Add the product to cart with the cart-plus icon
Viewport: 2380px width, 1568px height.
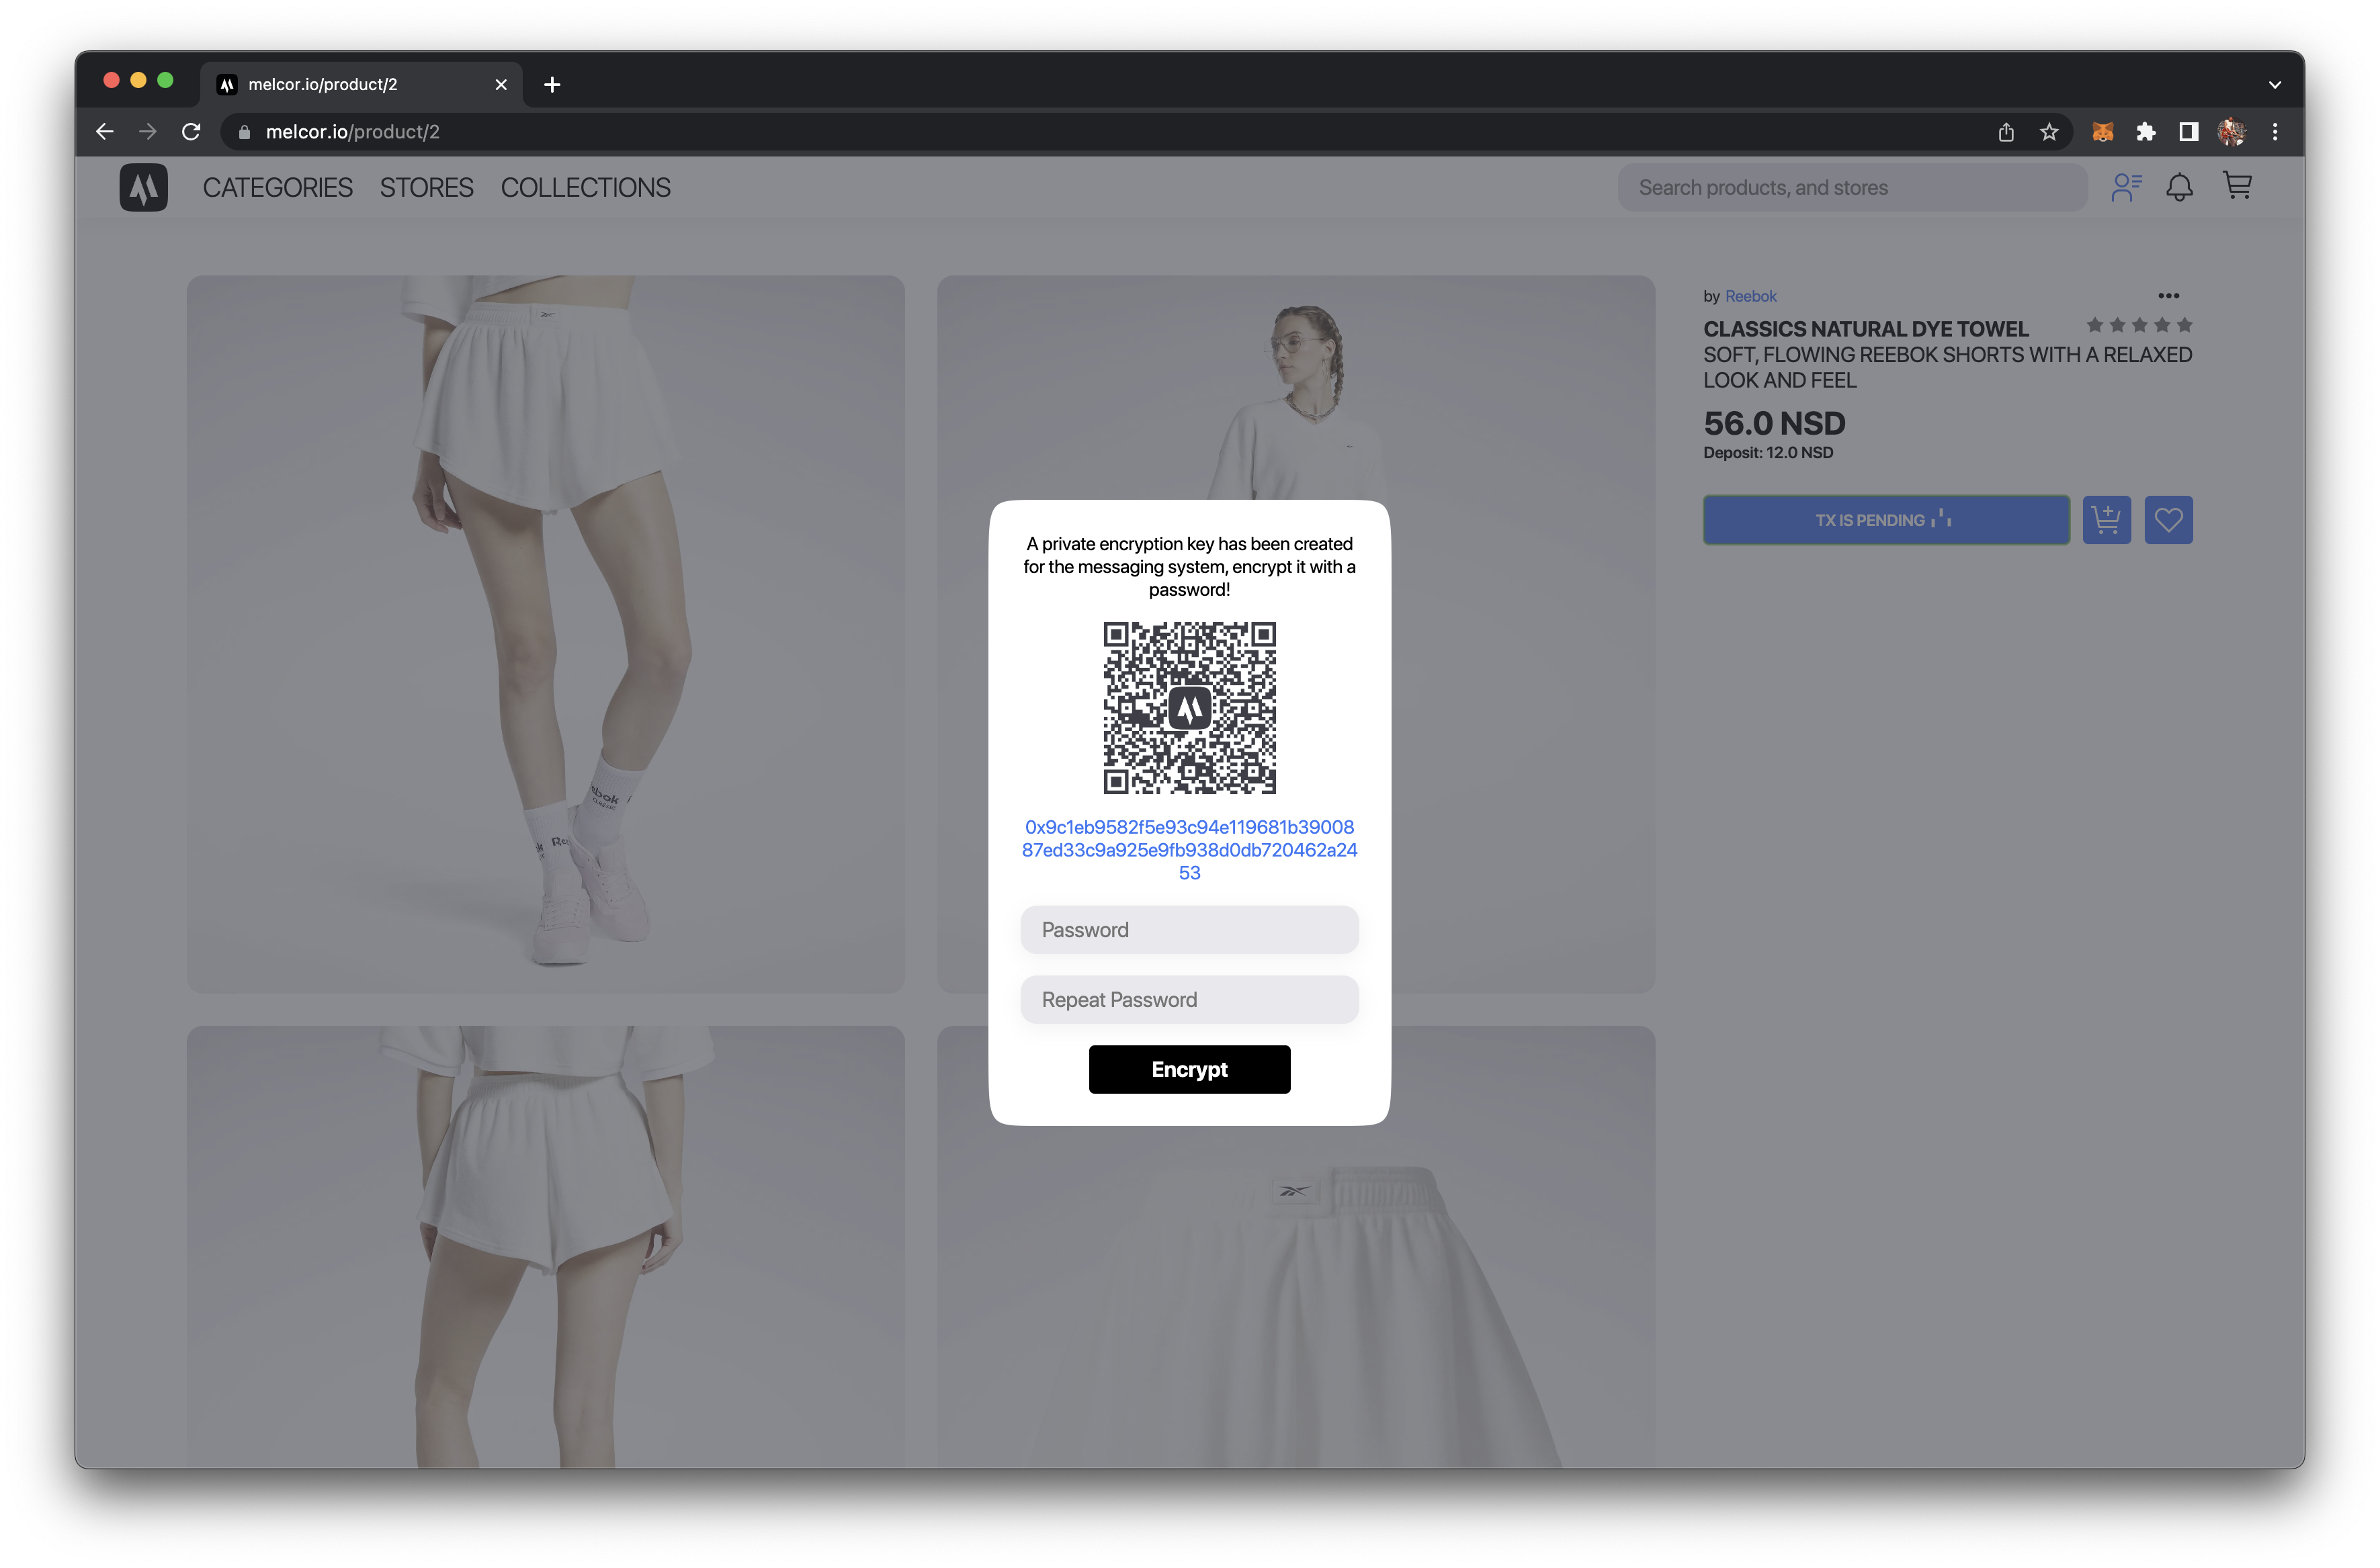pos(2107,520)
